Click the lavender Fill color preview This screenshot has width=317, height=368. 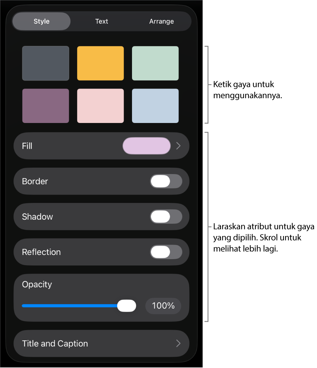pos(146,146)
